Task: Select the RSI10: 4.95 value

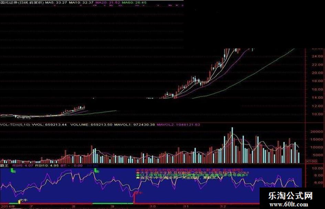Action: click(47, 165)
